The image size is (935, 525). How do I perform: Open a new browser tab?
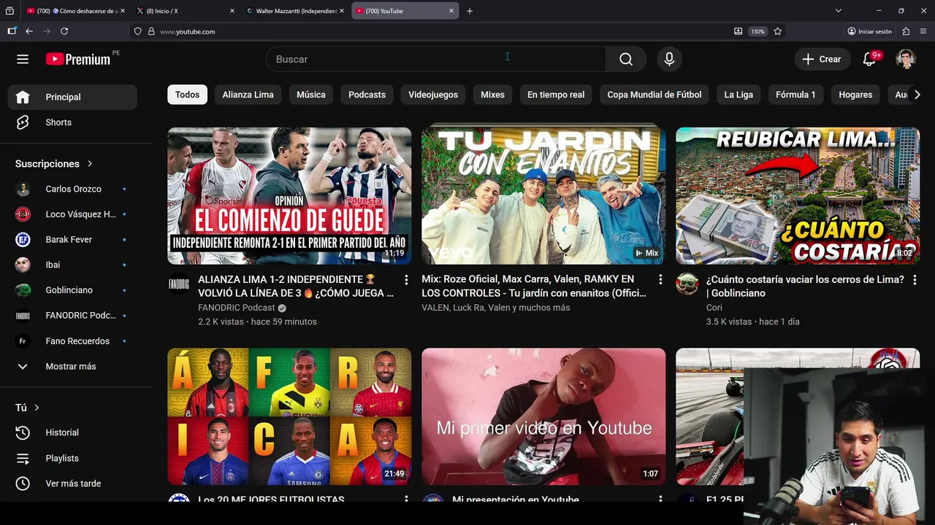click(x=470, y=11)
